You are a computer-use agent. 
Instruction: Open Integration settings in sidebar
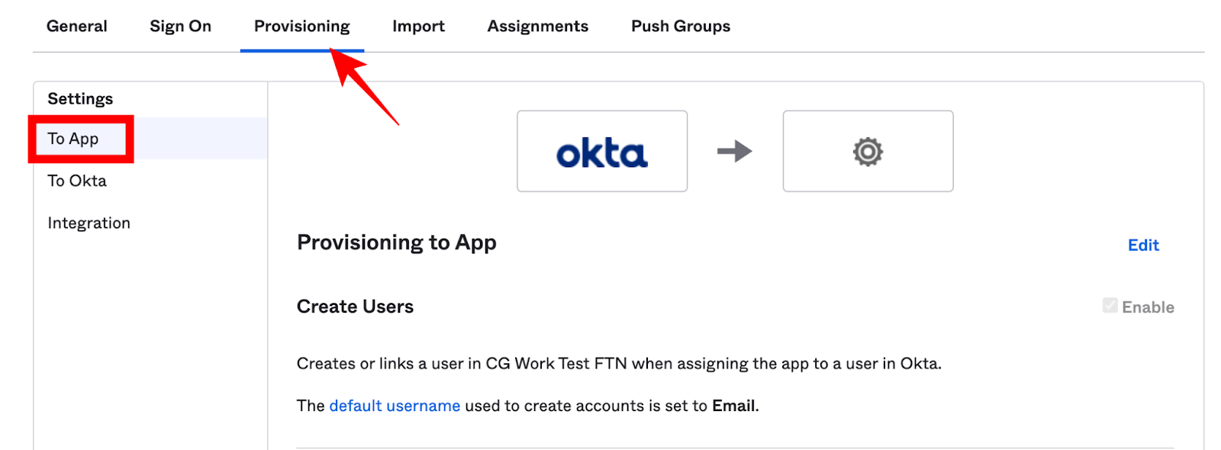(89, 223)
